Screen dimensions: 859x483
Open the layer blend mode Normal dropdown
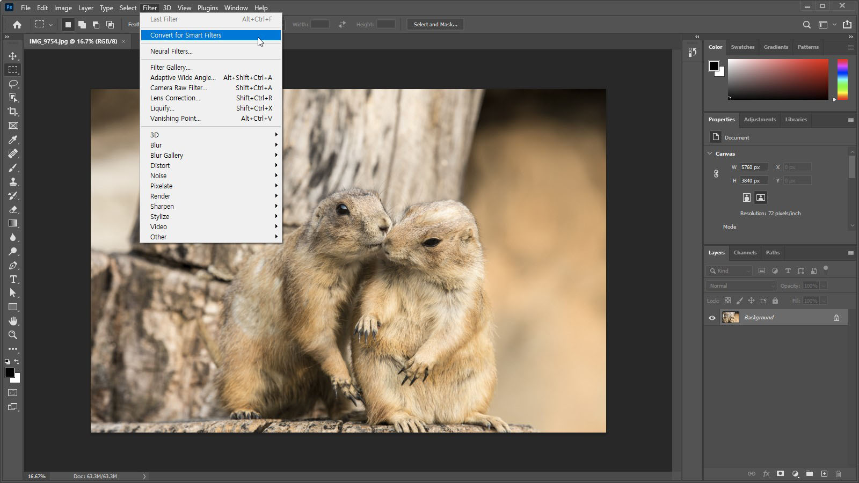(x=741, y=286)
